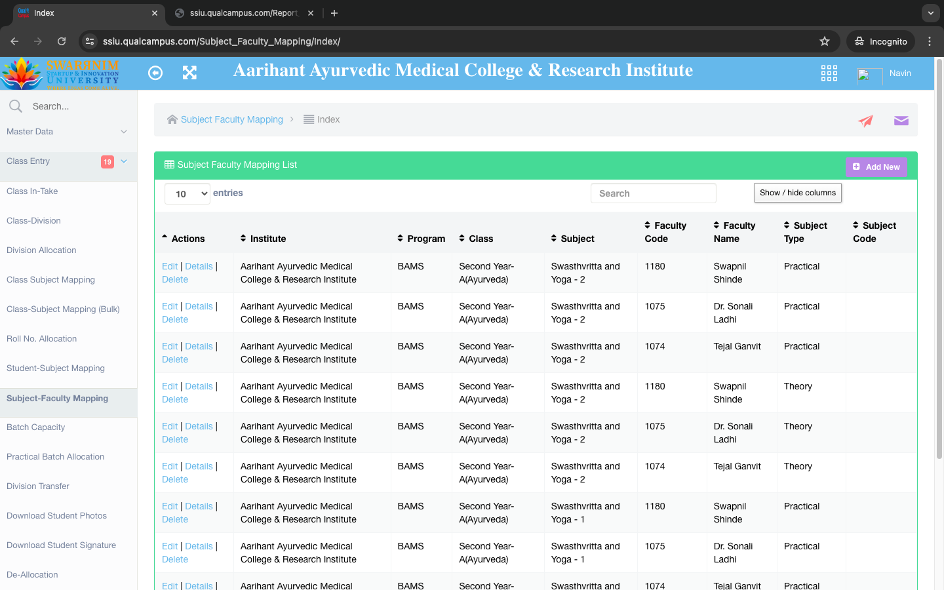Click the browser address bar URL

[x=222, y=41]
